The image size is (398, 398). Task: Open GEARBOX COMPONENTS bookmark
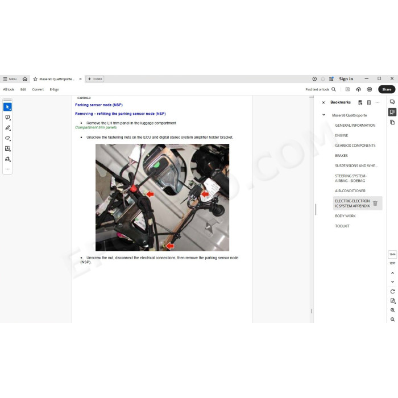click(x=355, y=146)
